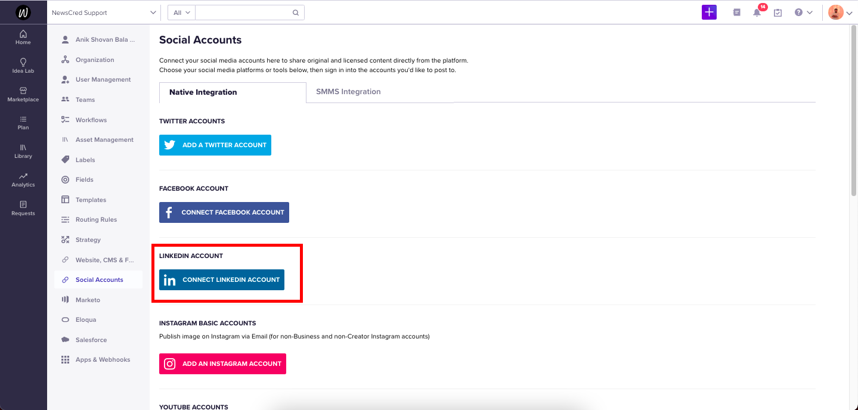Open Anik Shovan Bala profile settings

click(98, 40)
